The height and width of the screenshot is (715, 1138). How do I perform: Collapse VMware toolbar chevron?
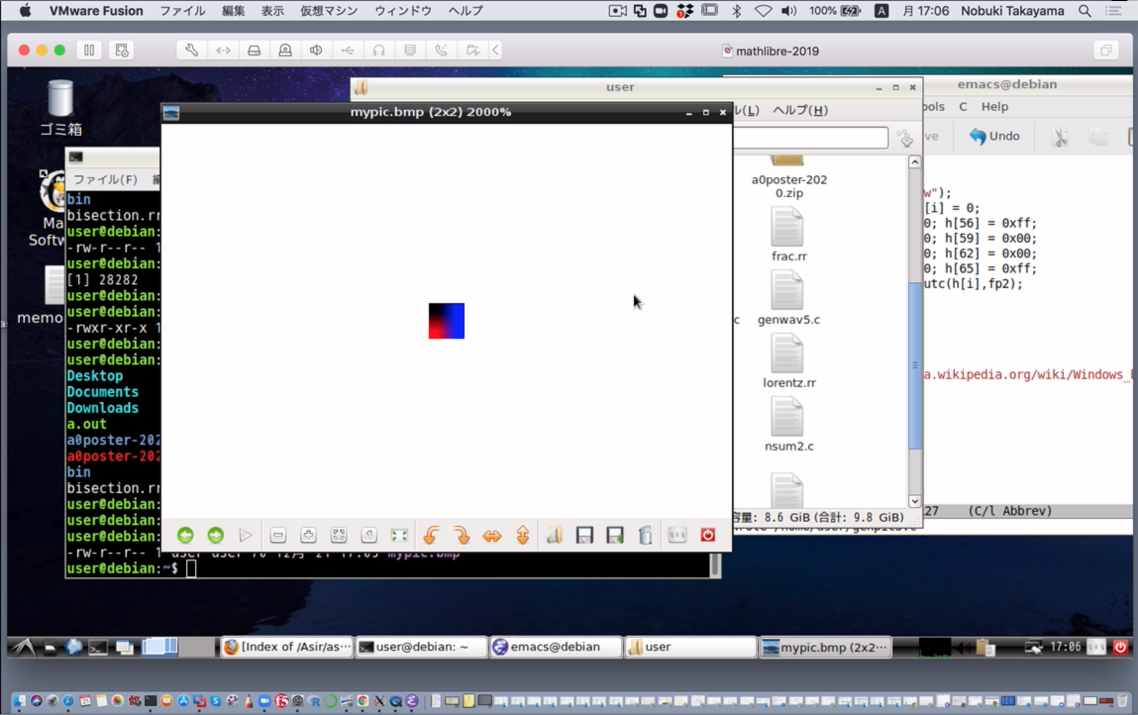click(496, 50)
